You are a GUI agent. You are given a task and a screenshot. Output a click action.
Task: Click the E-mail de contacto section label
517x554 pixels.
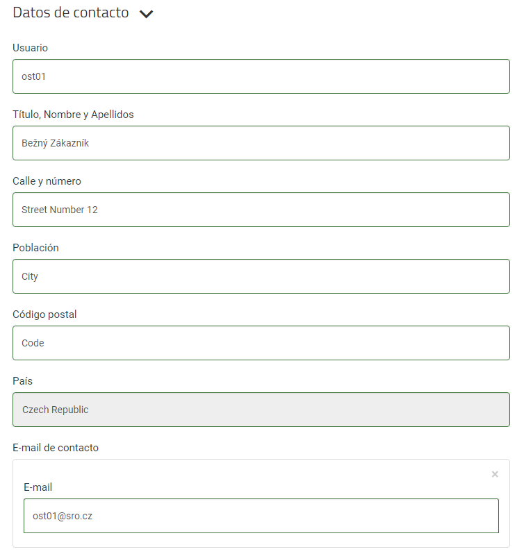56,448
